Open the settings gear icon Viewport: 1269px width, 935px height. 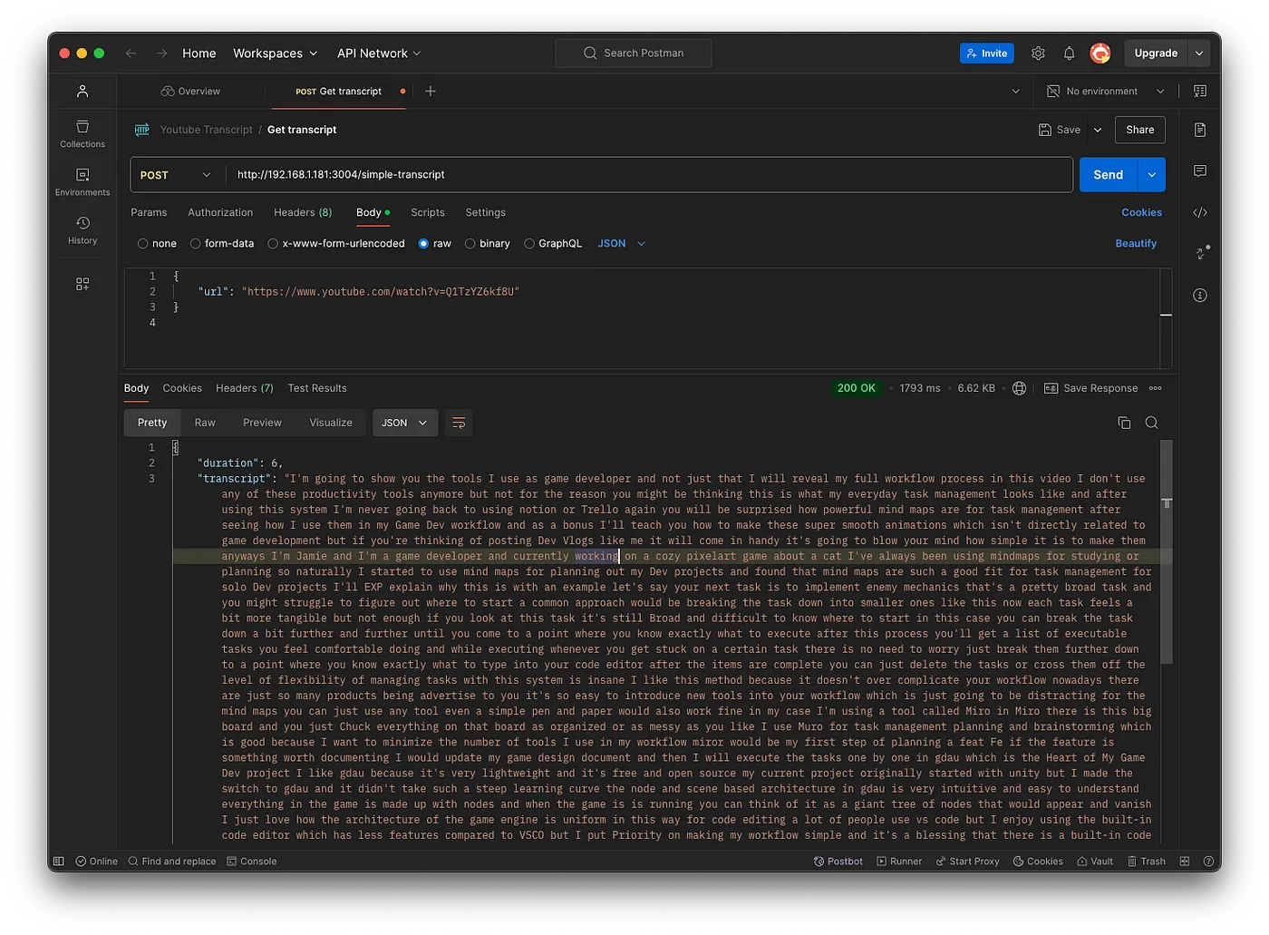point(1038,54)
